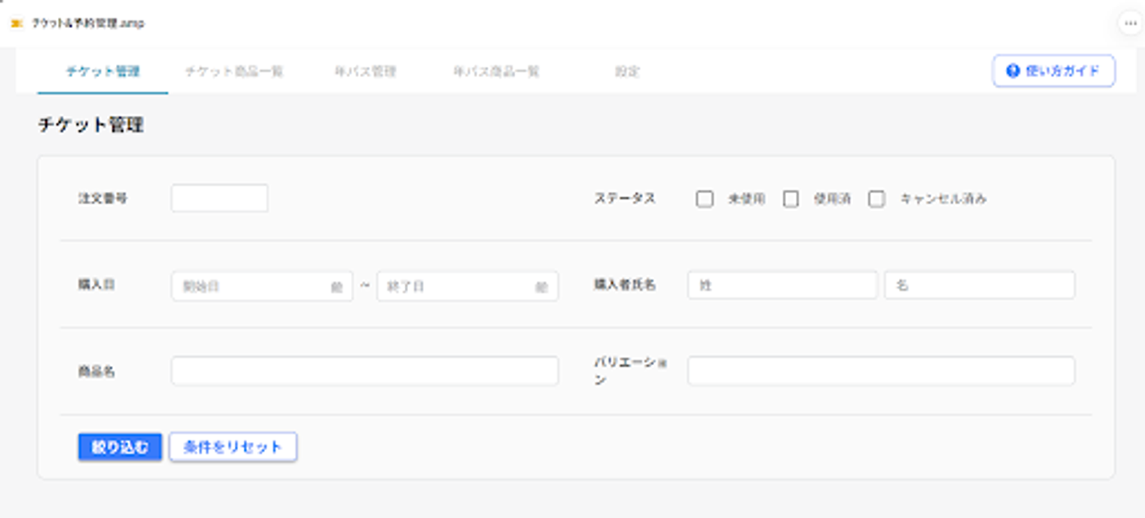The height and width of the screenshot is (518, 1145).
Task: Click the 条件をリセット button
Action: (233, 447)
